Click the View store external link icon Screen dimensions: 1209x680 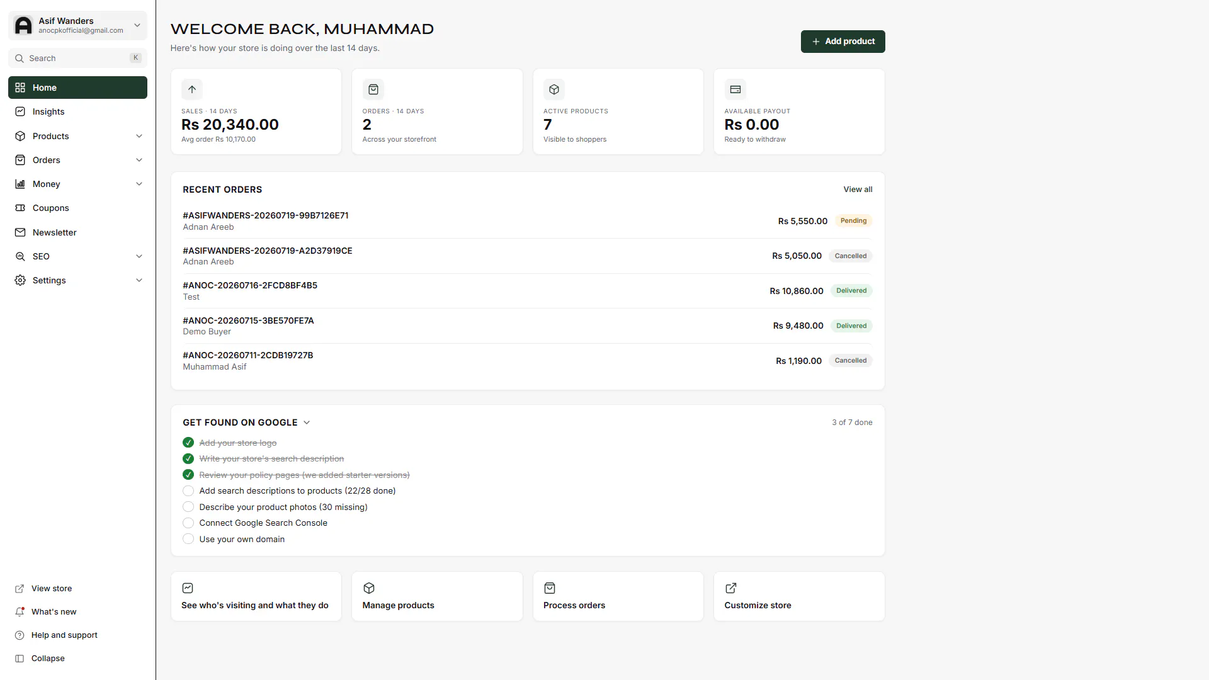coord(20,588)
